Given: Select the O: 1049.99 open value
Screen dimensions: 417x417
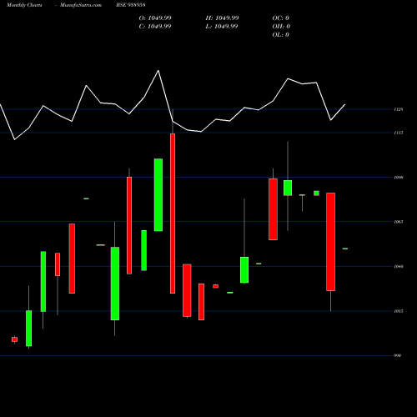Looking at the screenshot, I should click(155, 18).
